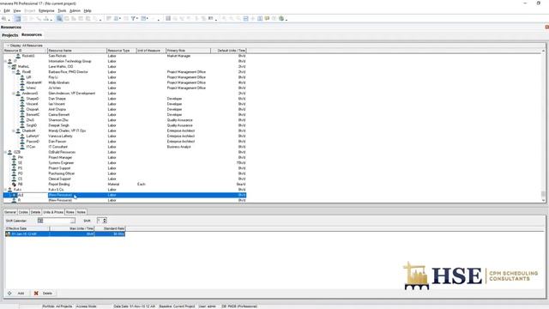Click the Delete button below rates table
549x309 pixels.
coord(43,294)
